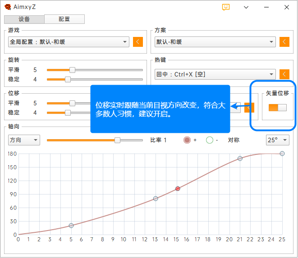The image size is (298, 258).
Task: Select the plus direction radio button
Action: point(187,140)
